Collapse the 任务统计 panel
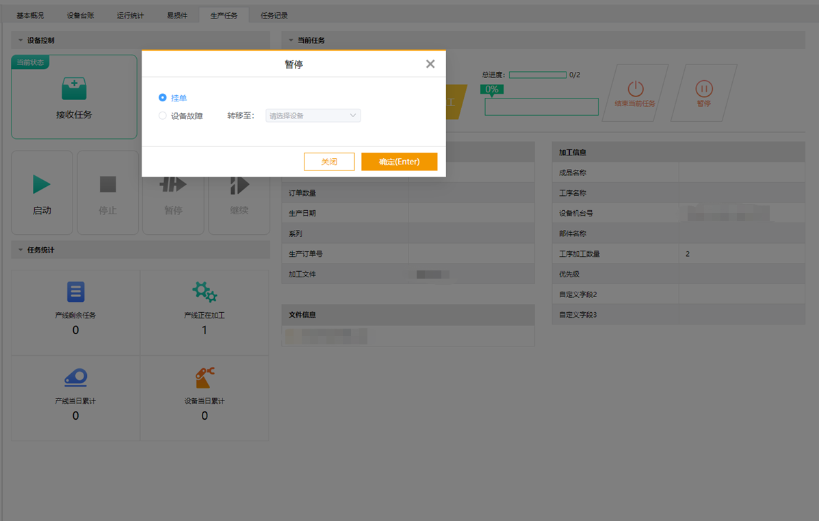Viewport: 819px width, 521px height. tap(21, 250)
